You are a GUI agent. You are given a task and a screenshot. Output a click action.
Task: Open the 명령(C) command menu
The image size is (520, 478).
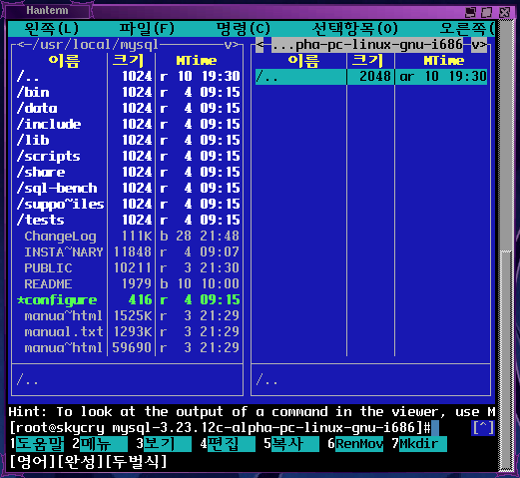(x=243, y=29)
